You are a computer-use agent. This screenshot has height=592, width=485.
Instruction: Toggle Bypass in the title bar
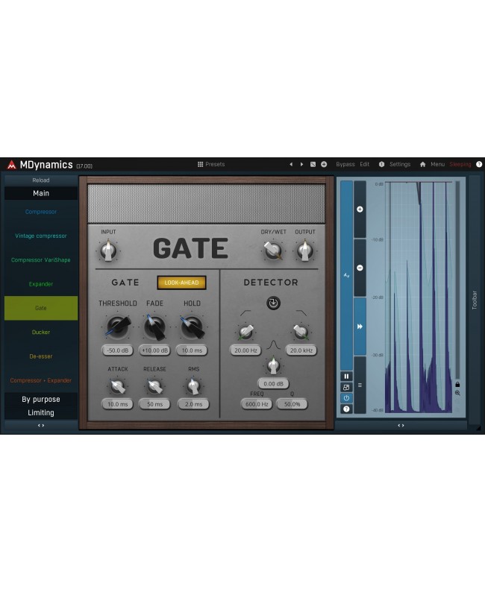[345, 164]
